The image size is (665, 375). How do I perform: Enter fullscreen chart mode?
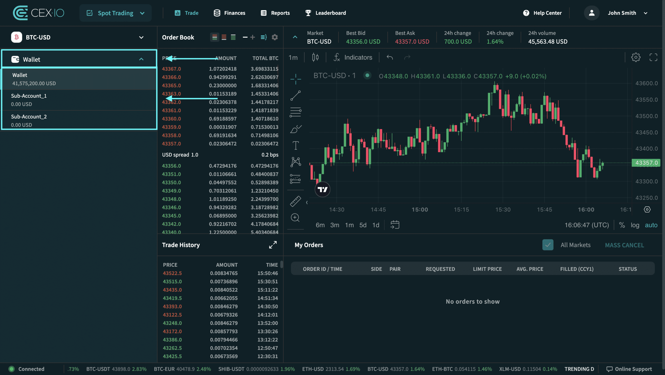[653, 57]
